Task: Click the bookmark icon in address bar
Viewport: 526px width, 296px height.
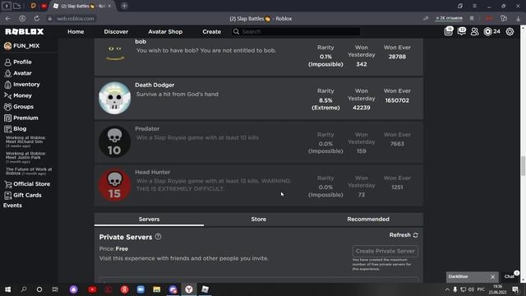Action: 472,18
